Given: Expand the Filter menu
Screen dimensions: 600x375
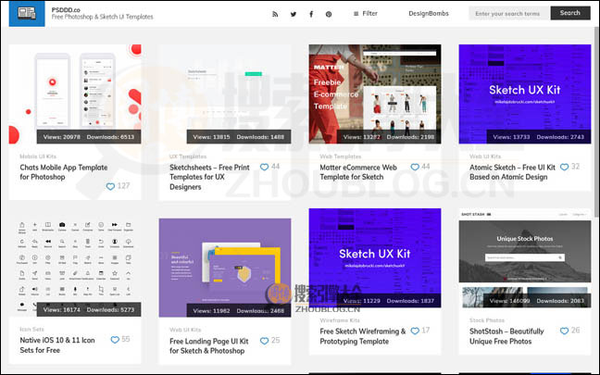Looking at the screenshot, I should click(x=366, y=14).
